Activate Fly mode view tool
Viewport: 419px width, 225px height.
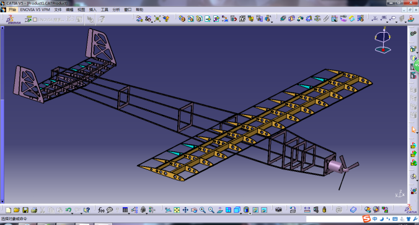coord(168,210)
